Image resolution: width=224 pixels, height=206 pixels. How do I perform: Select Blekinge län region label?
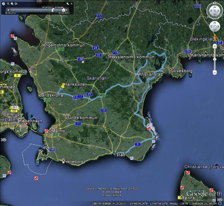click(202, 39)
